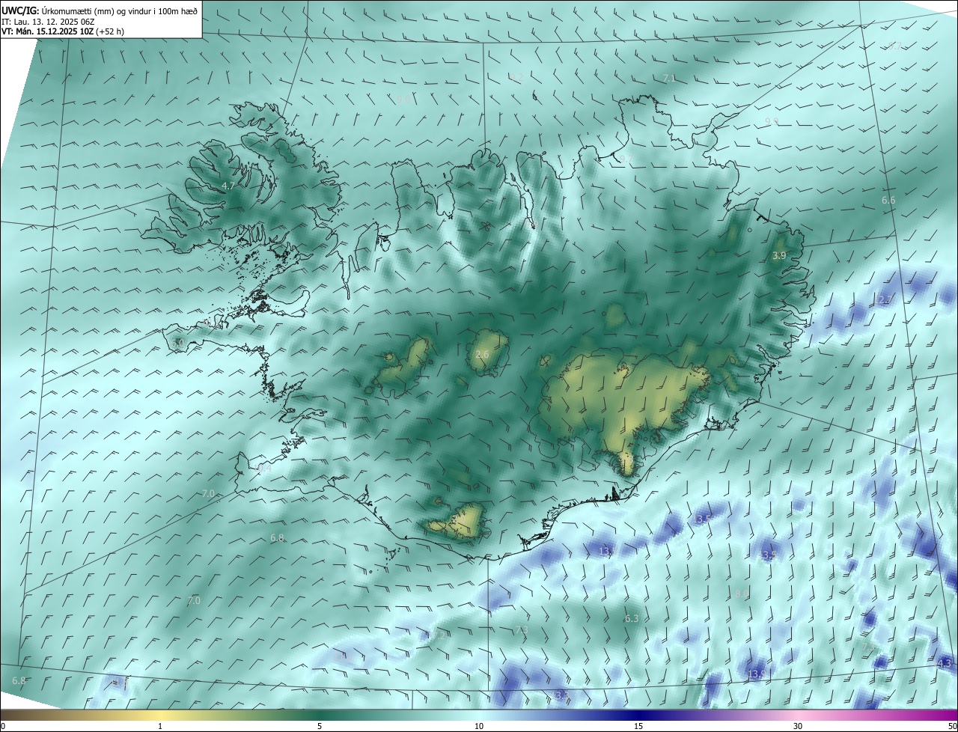The width and height of the screenshot is (958, 732).
Task: Click the 5.0 value near Snæfellsnes peninsula
Action: 177,343
